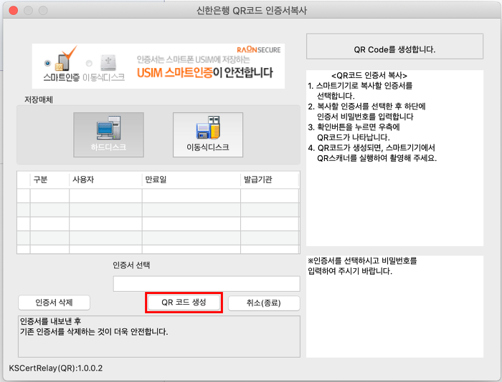The width and height of the screenshot is (502, 382).
Task: Click the grey removable drive icon in banner
Action: coord(108,62)
